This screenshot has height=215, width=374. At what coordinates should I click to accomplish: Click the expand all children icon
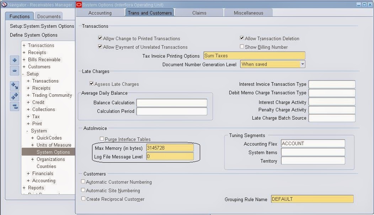(x=15, y=85)
